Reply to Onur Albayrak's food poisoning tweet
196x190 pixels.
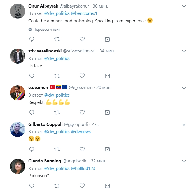point(32,39)
